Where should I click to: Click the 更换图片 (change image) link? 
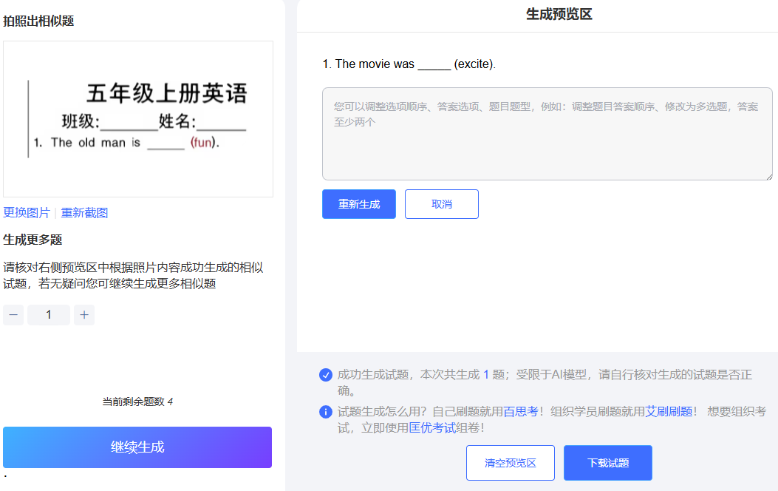[x=26, y=212]
